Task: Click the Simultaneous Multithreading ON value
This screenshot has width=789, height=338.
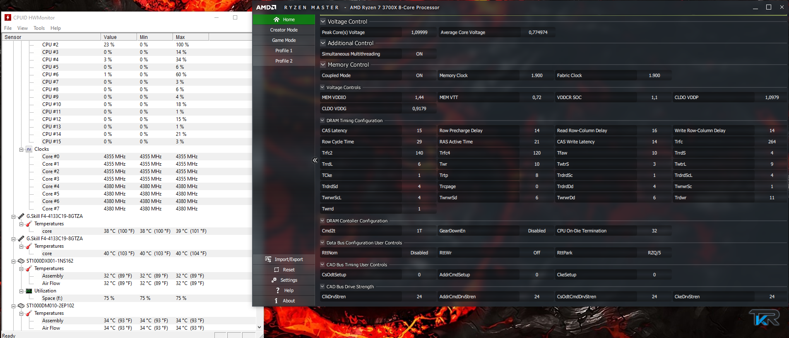Action: (x=419, y=54)
